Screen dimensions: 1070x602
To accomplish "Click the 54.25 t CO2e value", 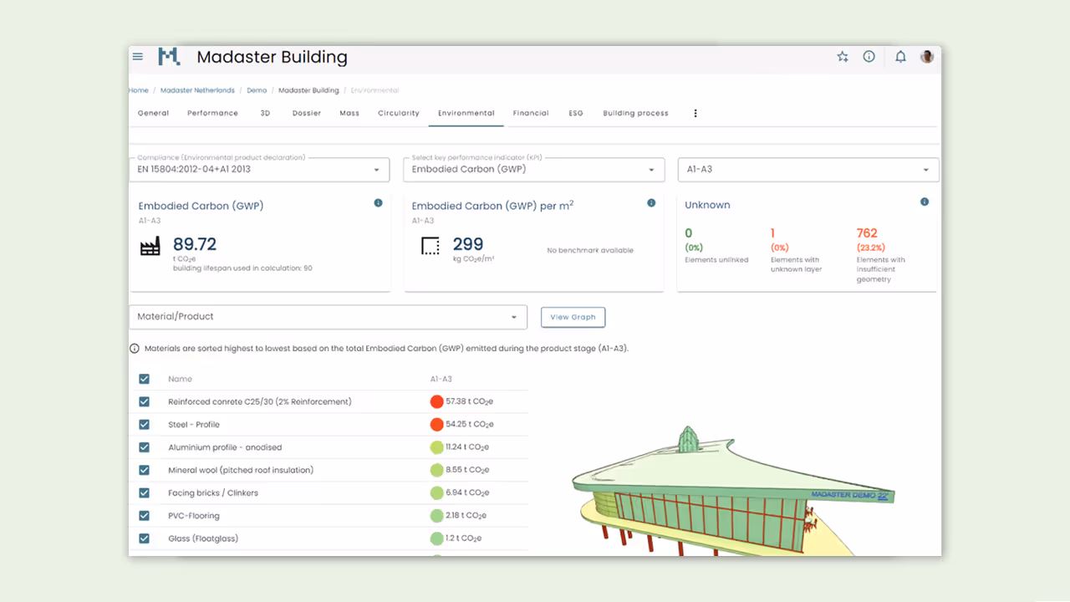I will pos(470,425).
